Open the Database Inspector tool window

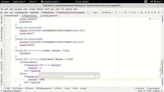pos(44,88)
